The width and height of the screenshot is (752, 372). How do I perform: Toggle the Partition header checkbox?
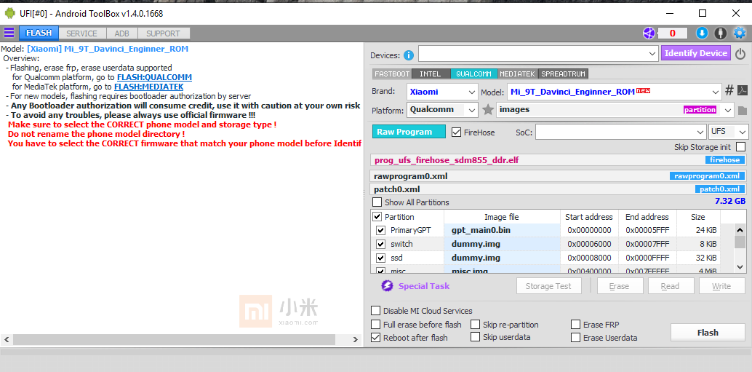point(377,216)
